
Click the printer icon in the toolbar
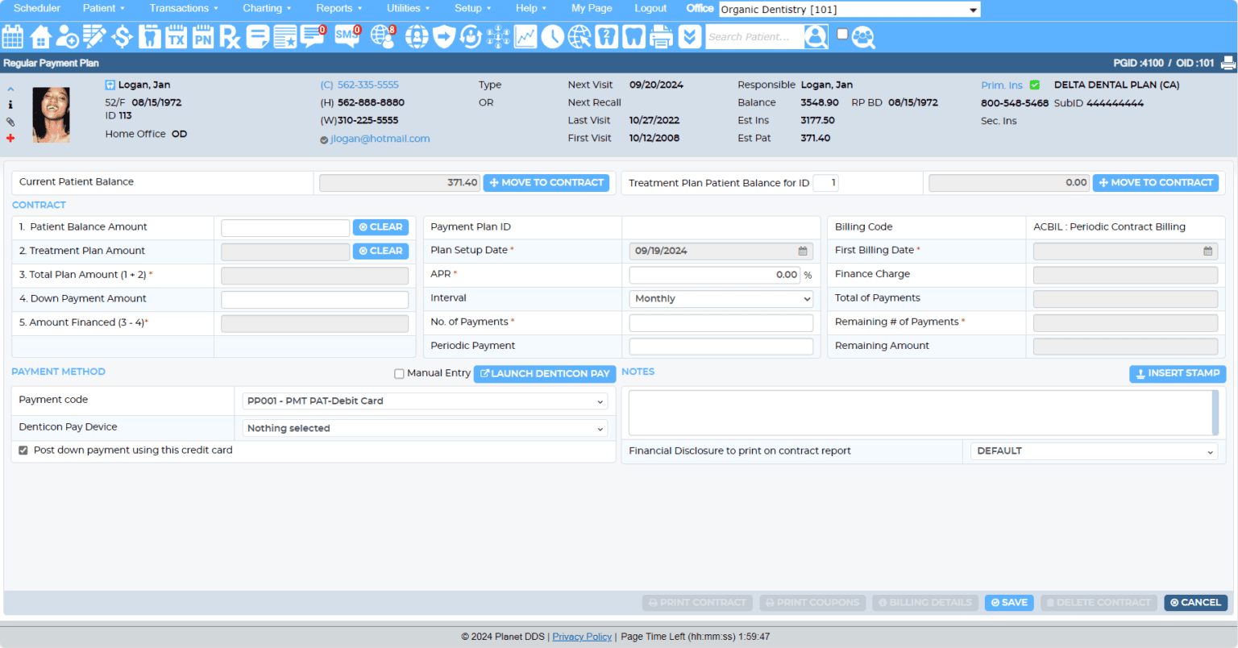click(661, 36)
